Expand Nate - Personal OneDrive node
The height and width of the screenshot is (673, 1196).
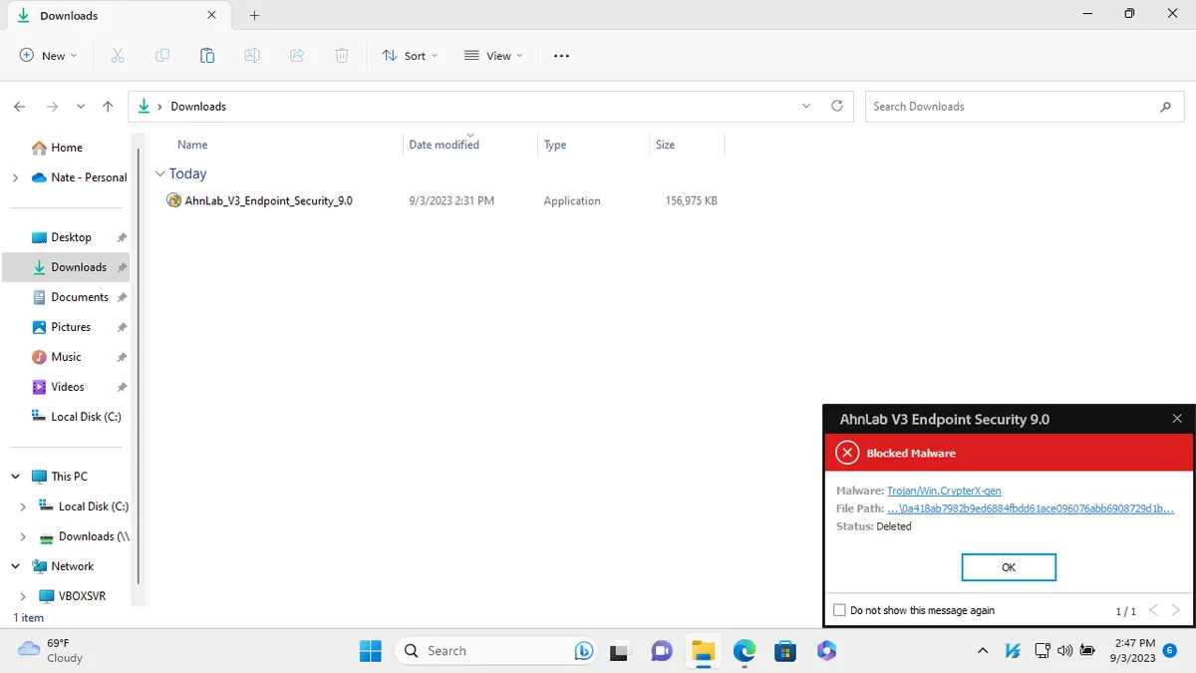click(15, 177)
